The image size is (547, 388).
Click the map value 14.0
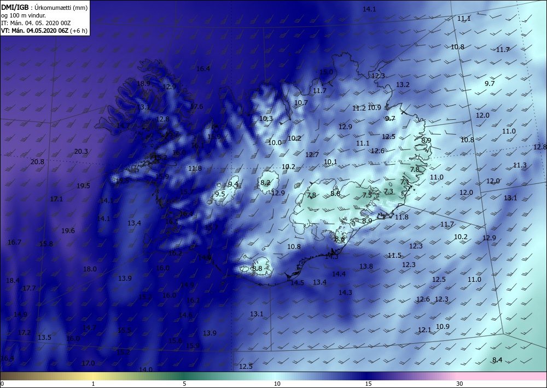[x=146, y=369]
